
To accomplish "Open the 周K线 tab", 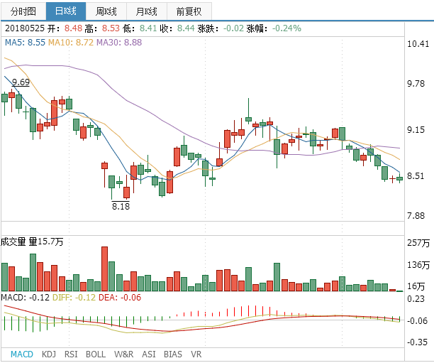I will pos(106,11).
